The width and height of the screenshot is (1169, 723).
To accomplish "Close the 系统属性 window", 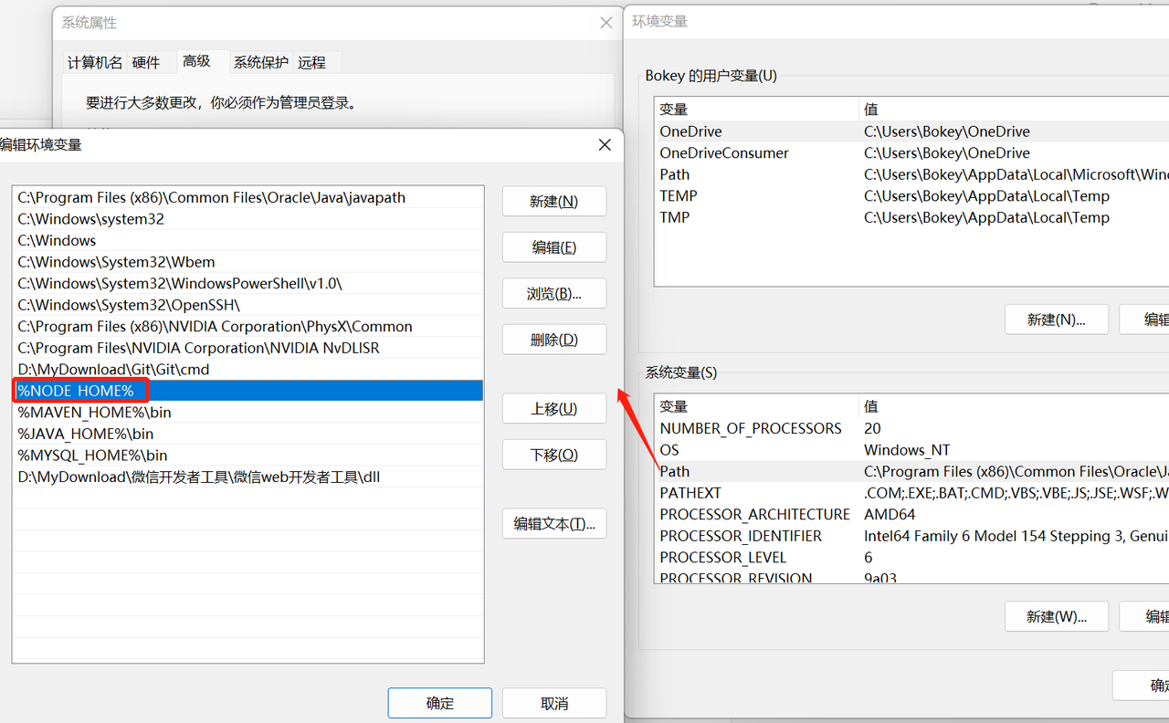I will pos(606,23).
